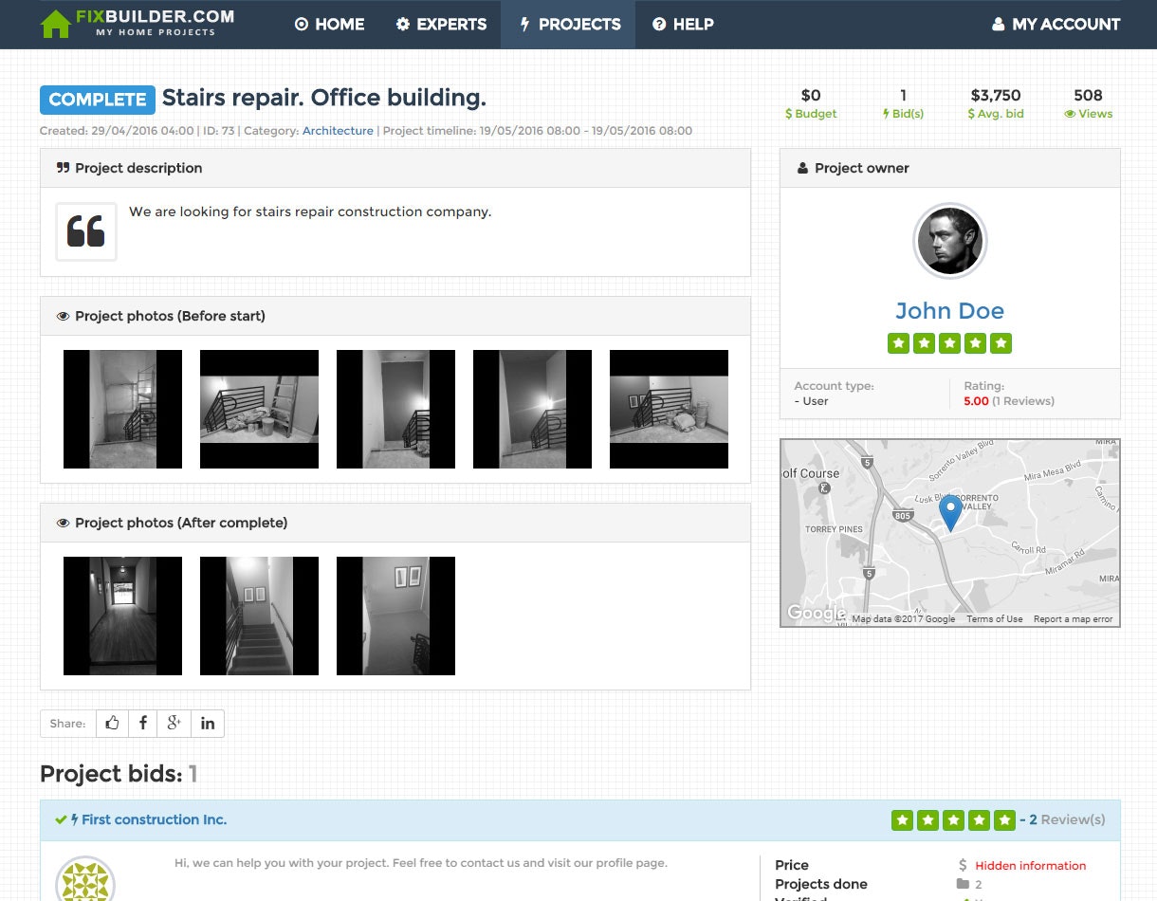This screenshot has height=901, width=1157.
Task: Share the project via Google+
Action: pyautogui.click(x=174, y=723)
